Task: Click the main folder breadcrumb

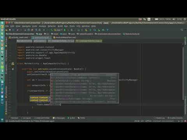Action: pos(55,34)
